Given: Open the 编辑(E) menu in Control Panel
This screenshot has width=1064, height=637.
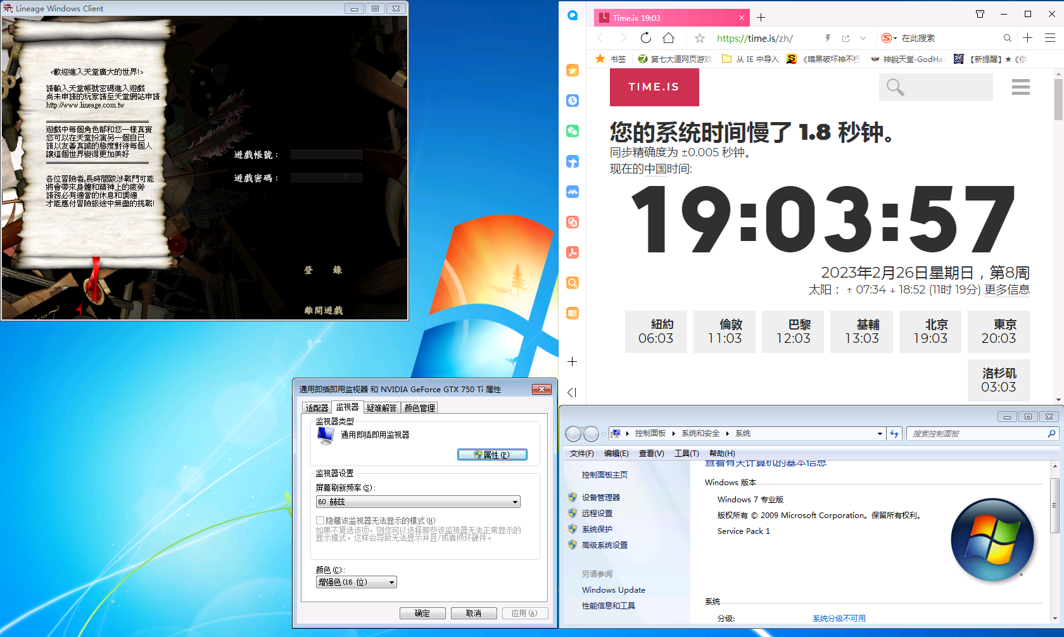Looking at the screenshot, I should [616, 453].
